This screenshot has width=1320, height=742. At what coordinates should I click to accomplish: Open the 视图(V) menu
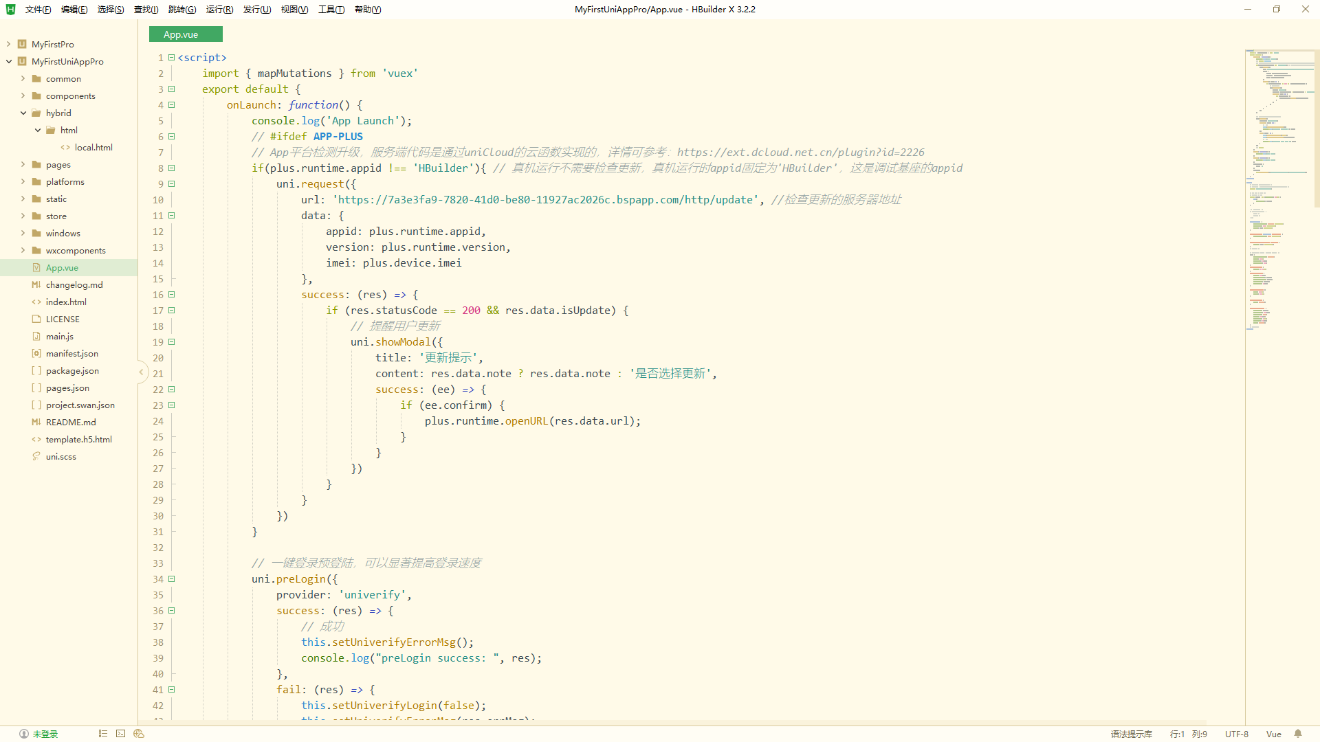294,10
